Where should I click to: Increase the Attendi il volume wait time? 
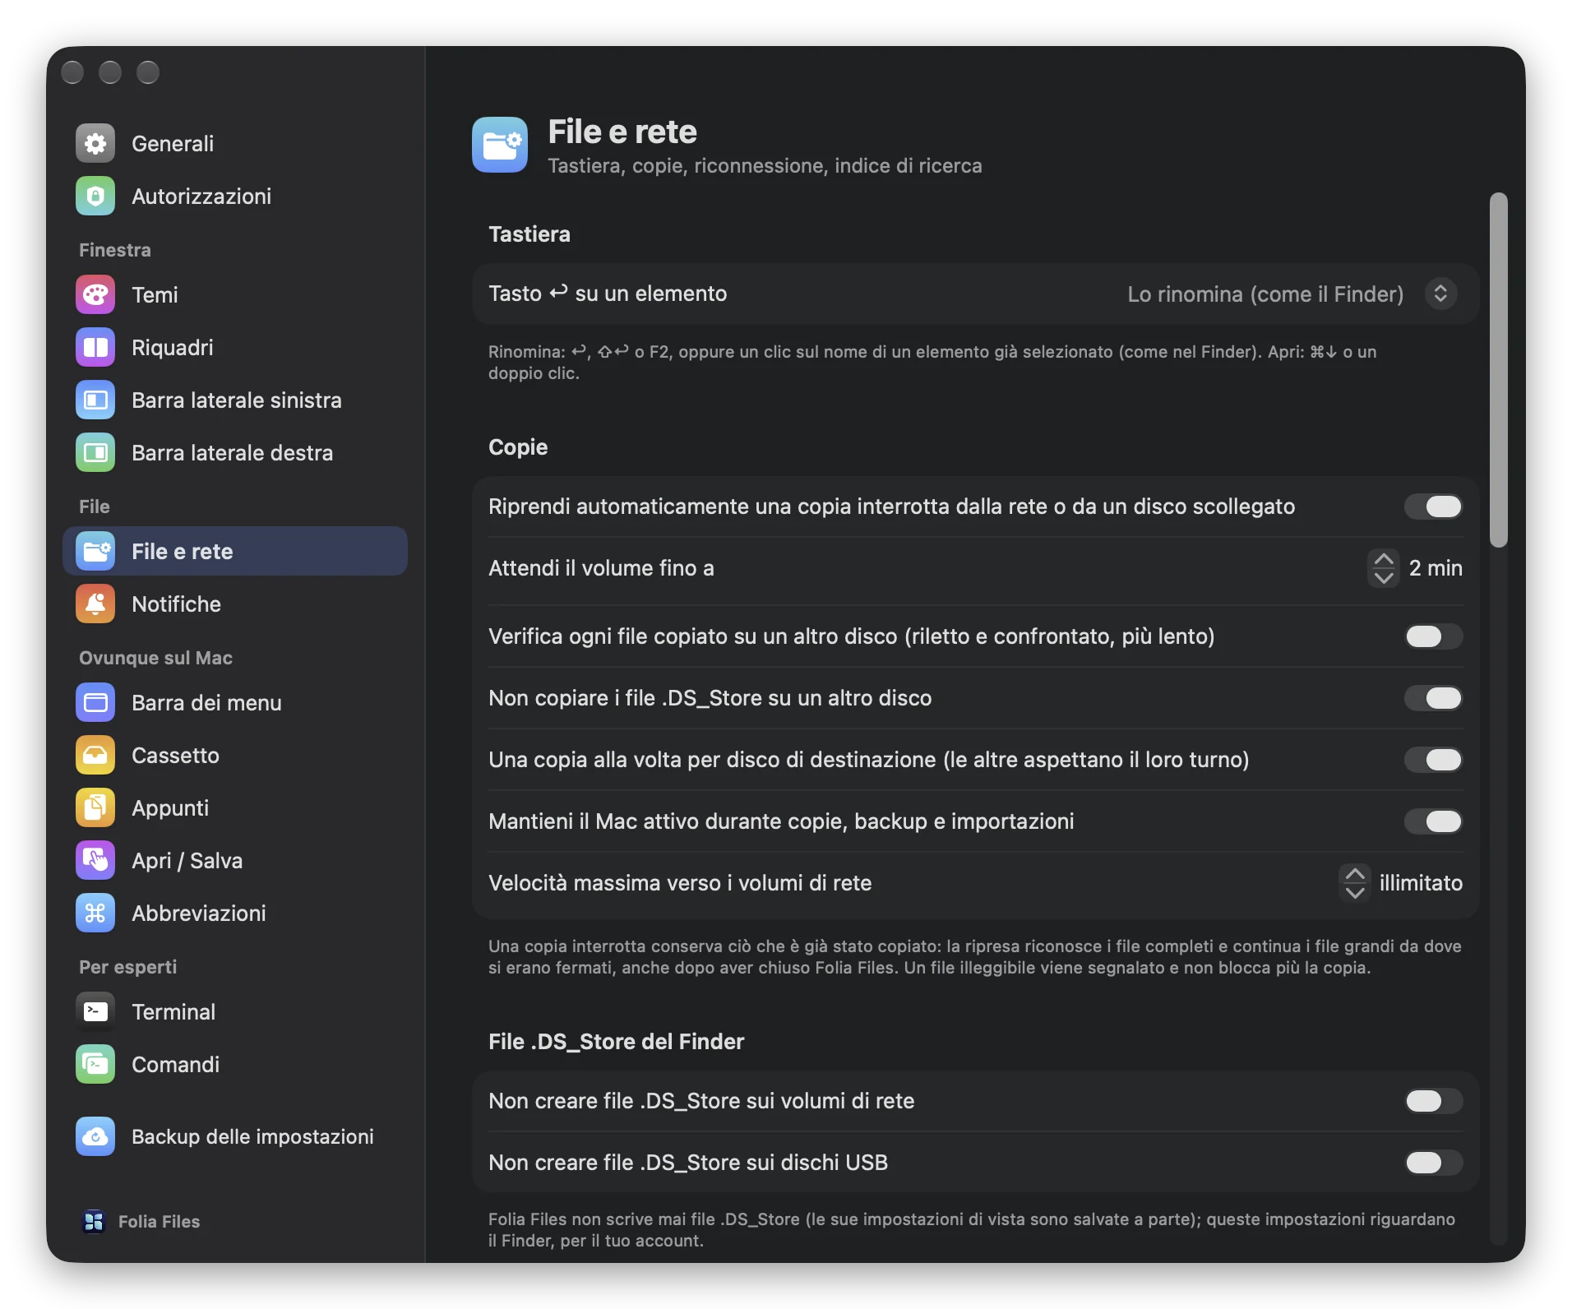1384,559
